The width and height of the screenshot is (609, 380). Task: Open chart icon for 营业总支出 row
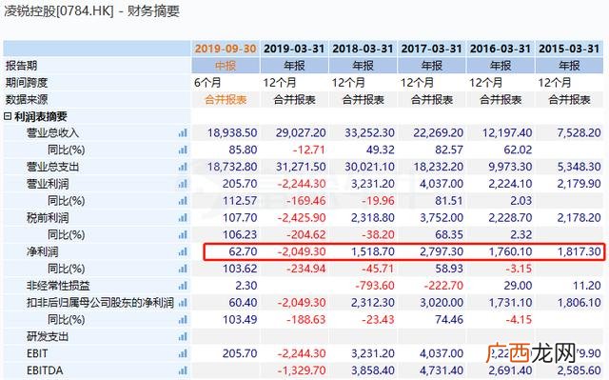[x=183, y=167]
